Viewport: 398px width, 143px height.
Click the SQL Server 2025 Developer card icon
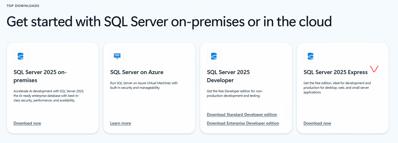[214, 56]
